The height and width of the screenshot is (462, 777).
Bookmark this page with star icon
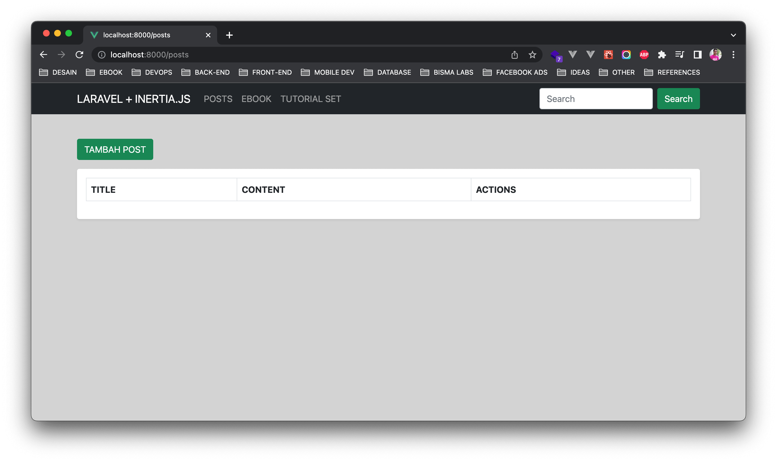[532, 55]
